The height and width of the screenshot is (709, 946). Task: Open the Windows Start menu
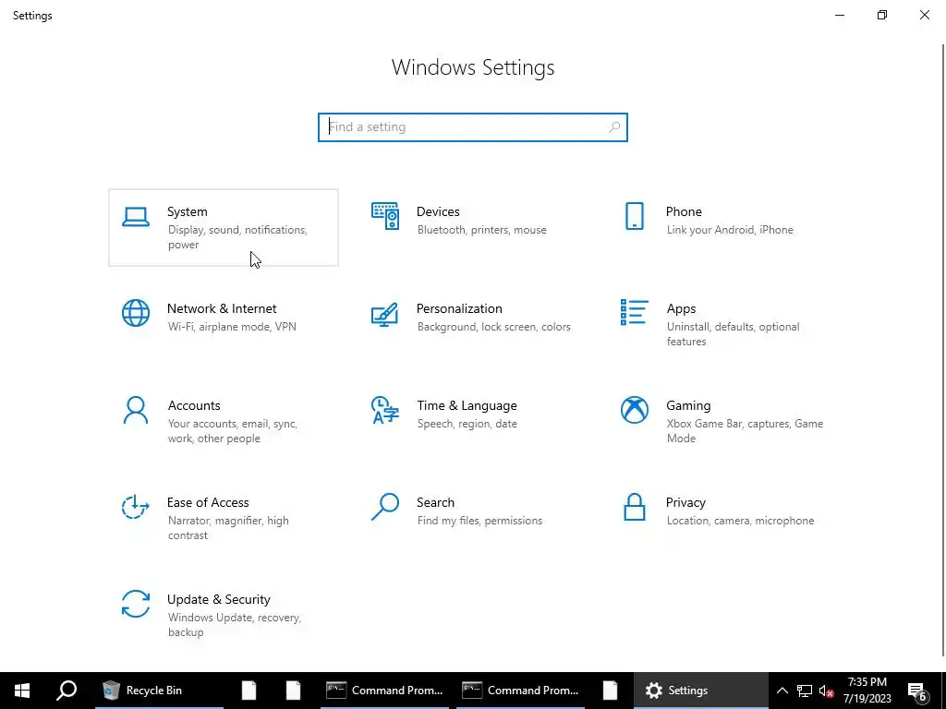click(x=22, y=691)
